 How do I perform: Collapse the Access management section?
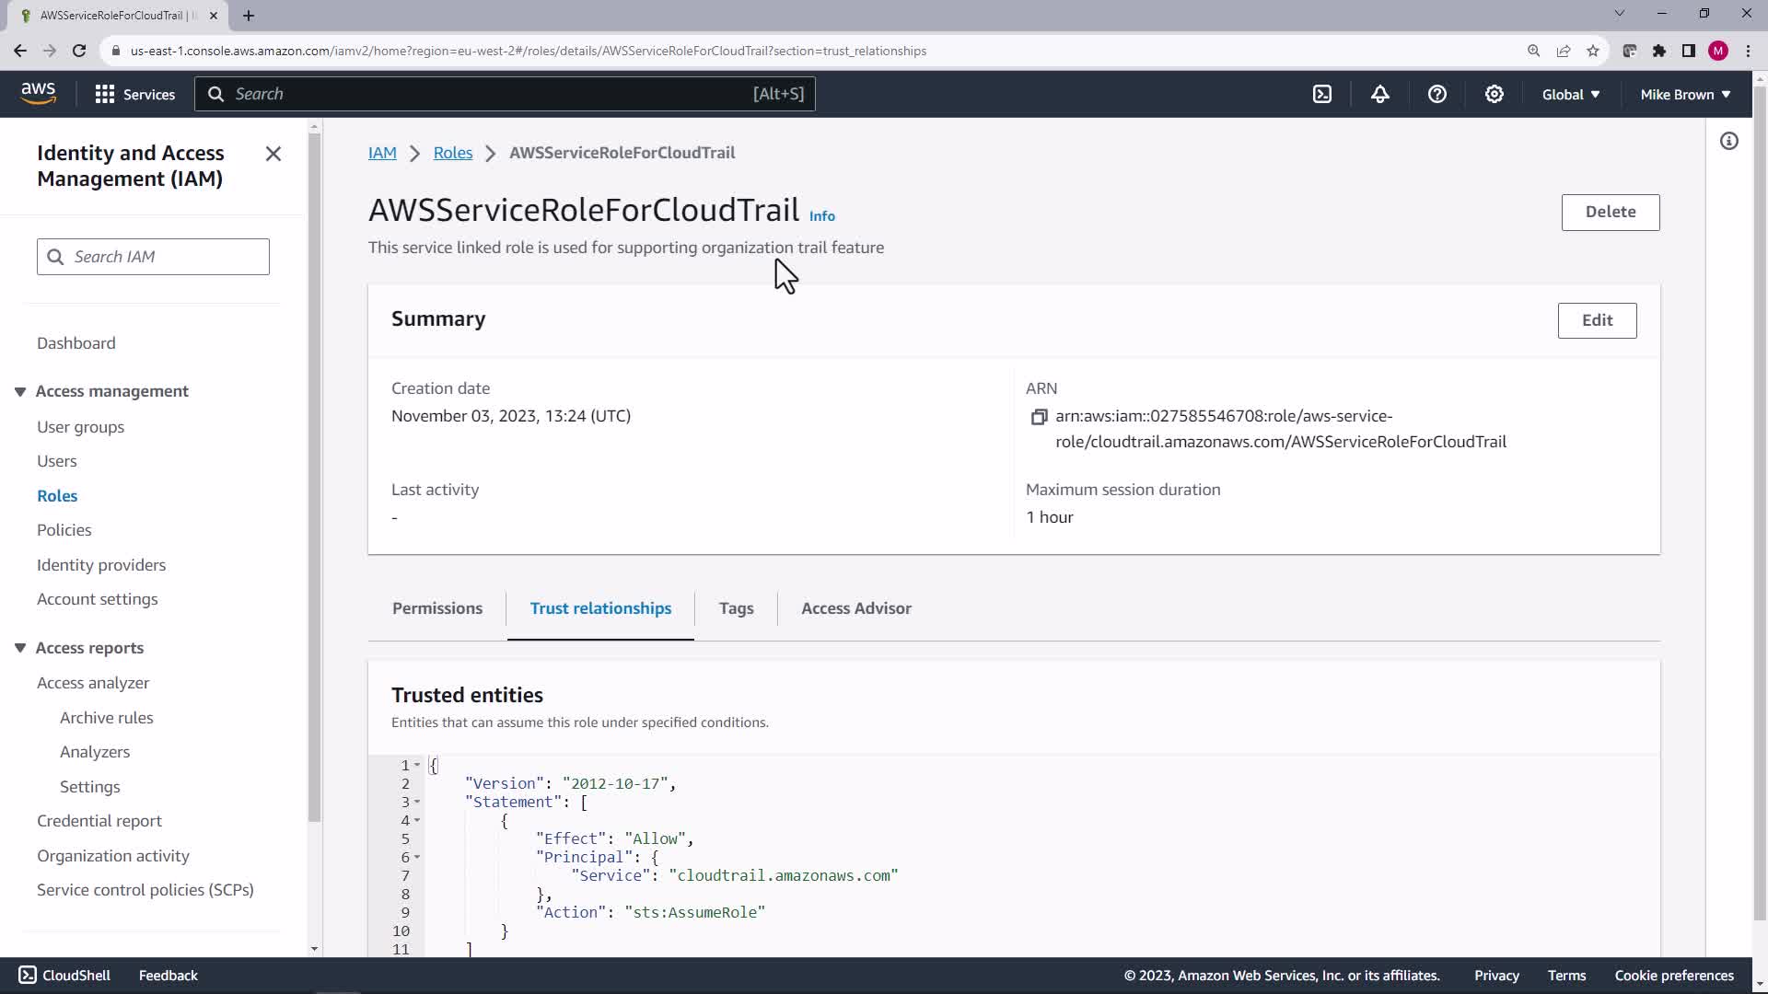click(x=20, y=391)
